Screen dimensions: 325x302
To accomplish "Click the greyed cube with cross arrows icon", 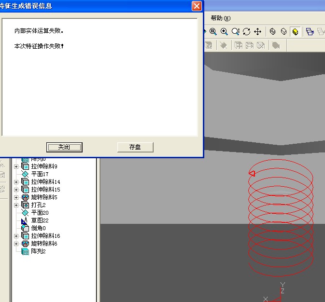I will [x=239, y=45].
